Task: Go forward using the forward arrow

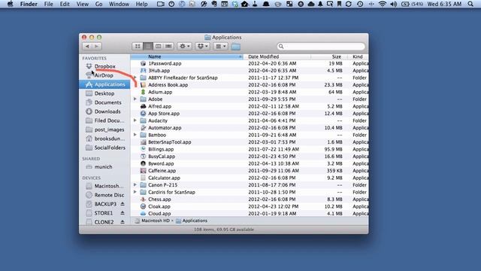Action: [97, 46]
